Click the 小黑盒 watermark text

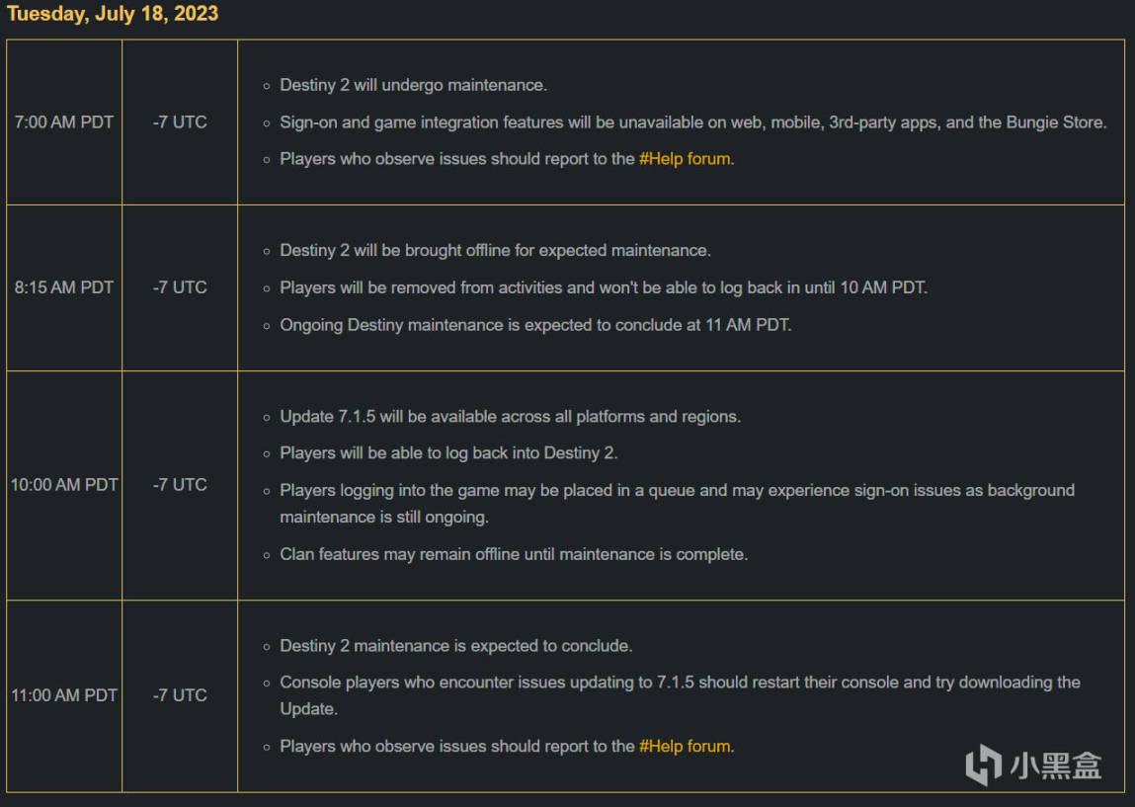(1056, 766)
